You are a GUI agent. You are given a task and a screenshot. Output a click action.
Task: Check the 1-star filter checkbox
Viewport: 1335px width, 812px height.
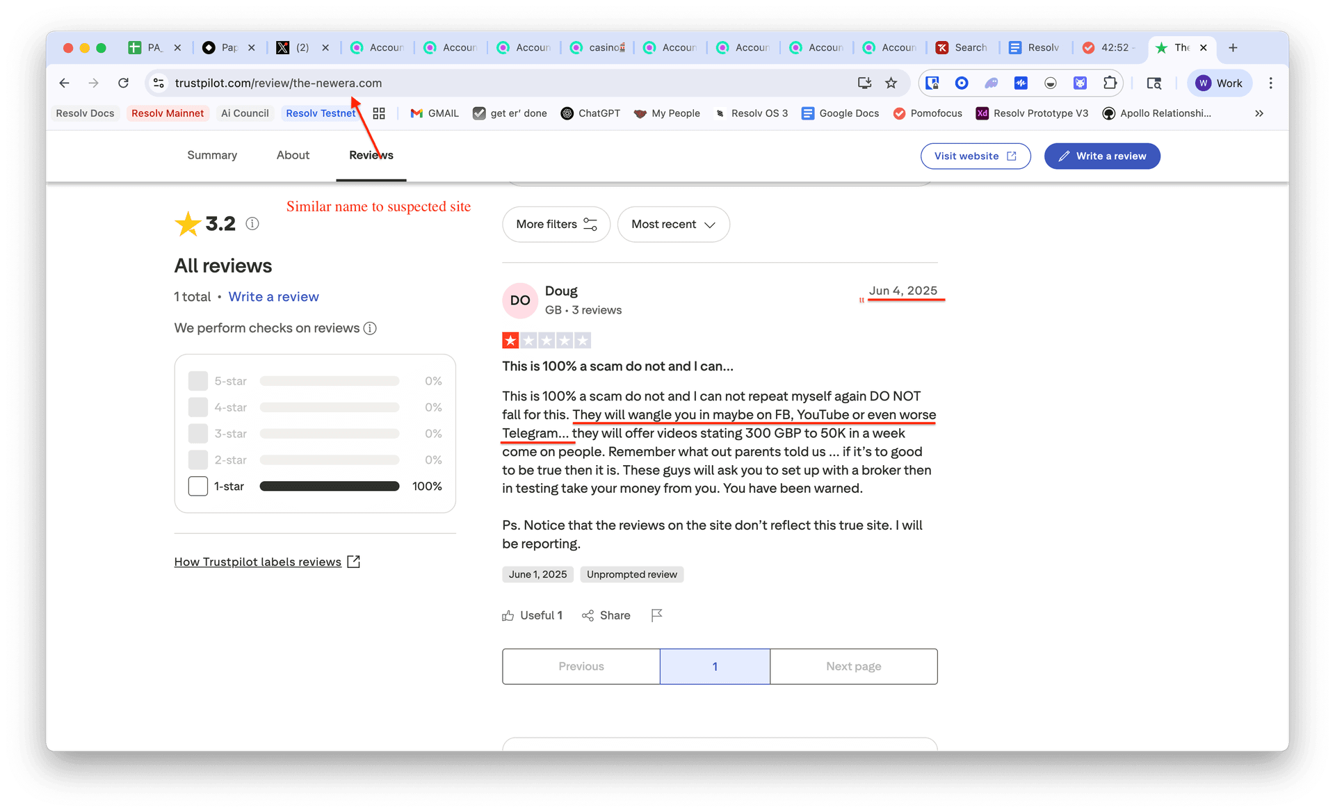pyautogui.click(x=198, y=486)
